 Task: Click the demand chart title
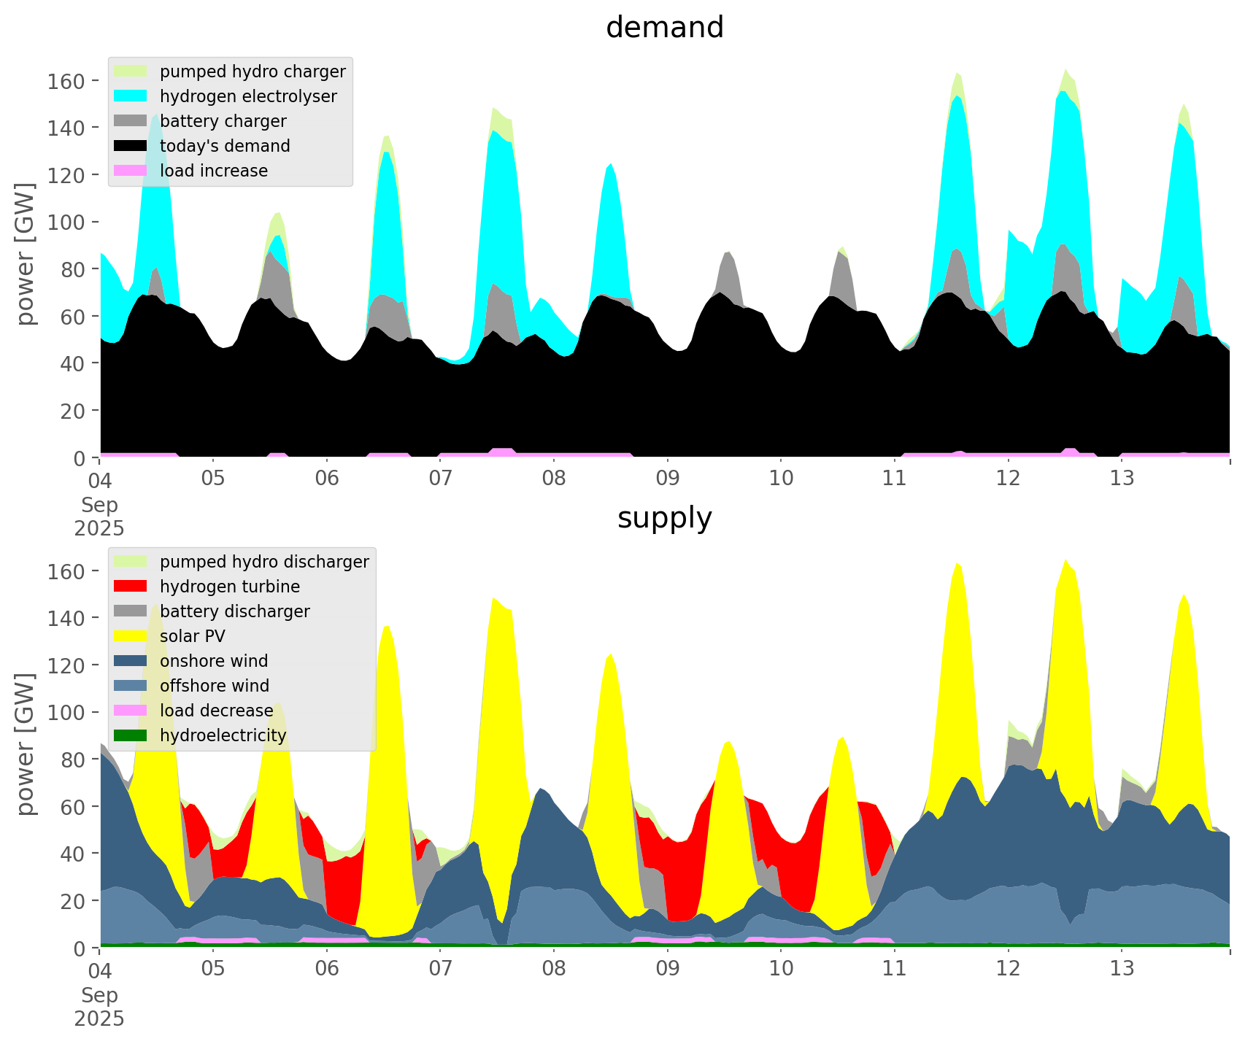pyautogui.click(x=664, y=28)
